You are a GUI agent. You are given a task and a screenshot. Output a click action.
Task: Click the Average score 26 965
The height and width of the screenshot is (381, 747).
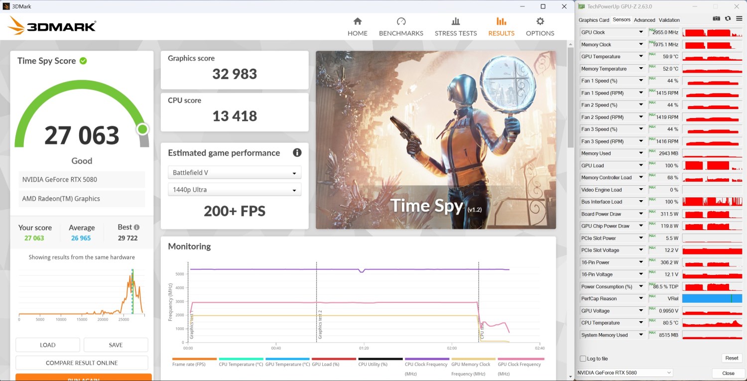tap(81, 238)
